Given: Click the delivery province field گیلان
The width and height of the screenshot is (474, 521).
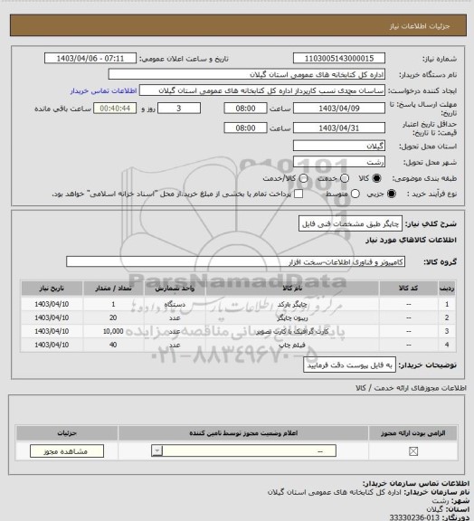Looking at the screenshot, I should point(339,146).
